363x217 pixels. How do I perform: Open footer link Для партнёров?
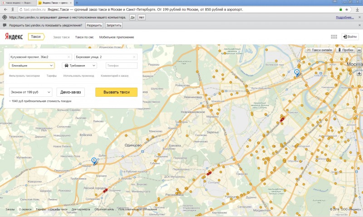(81, 209)
